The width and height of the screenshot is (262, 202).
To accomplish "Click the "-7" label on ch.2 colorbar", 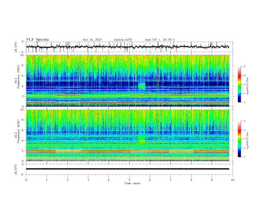I will [x=244, y=157].
